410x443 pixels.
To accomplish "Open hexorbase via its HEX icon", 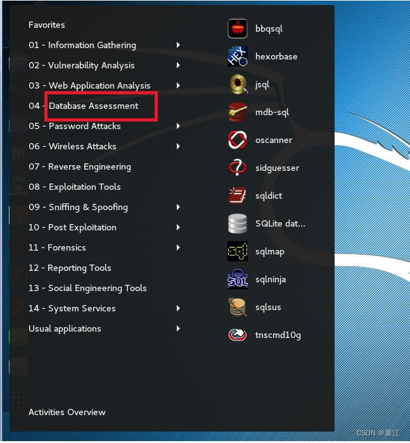I will [238, 56].
